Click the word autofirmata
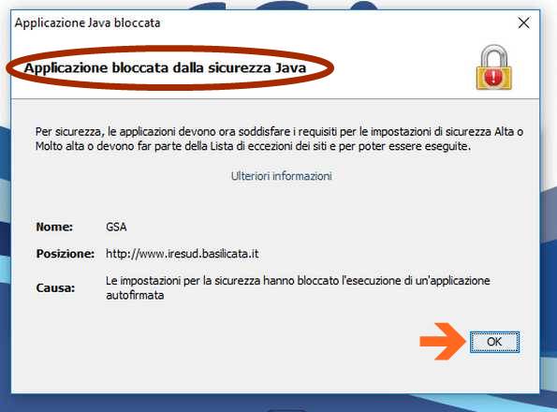557x412 pixels. tap(135, 296)
